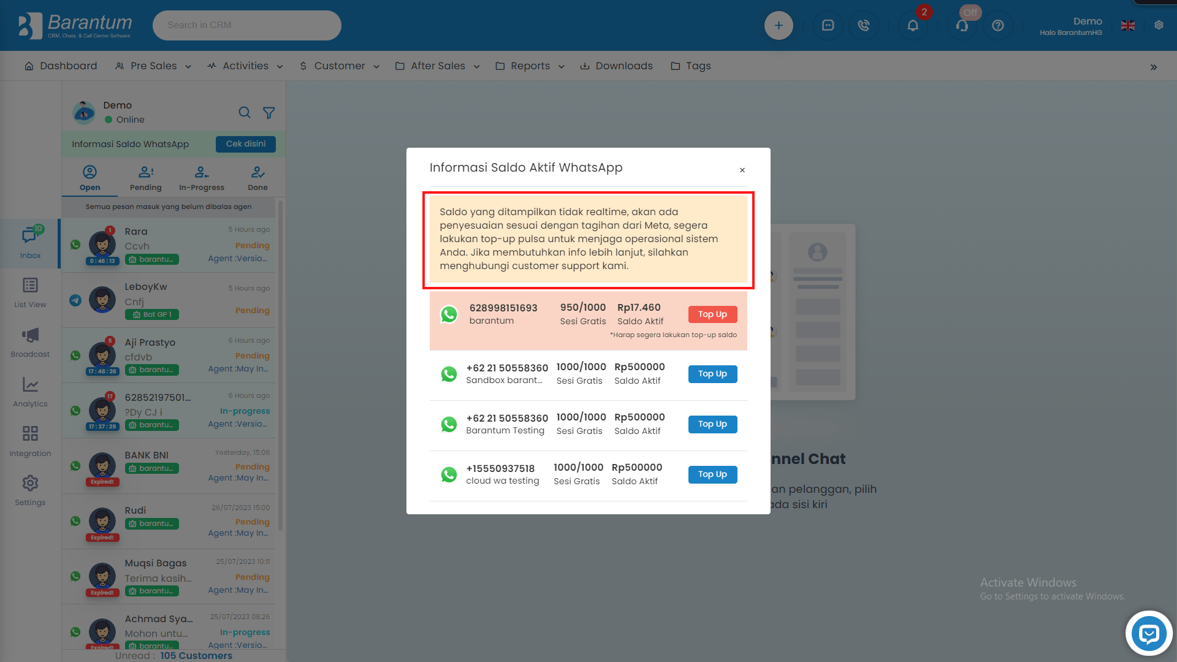Image resolution: width=1177 pixels, height=662 pixels.
Task: Open the chat message icon in header
Action: [828, 25]
